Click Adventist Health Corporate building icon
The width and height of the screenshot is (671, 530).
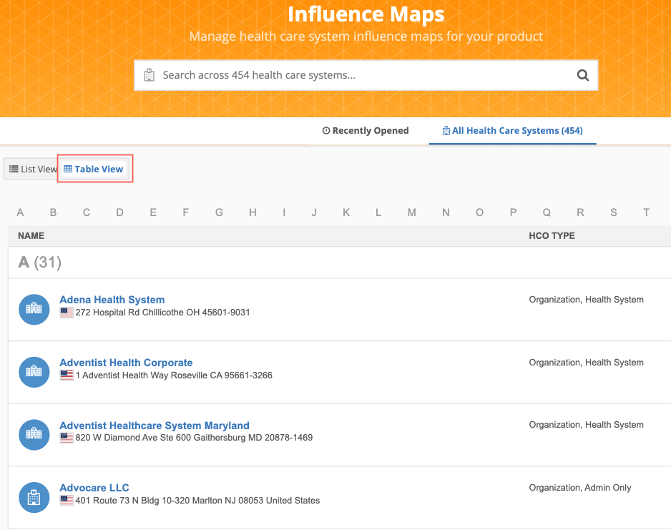click(x=34, y=372)
